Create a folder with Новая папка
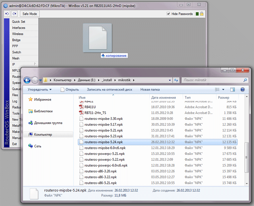Viewport: 254px width, 206px height. click(150, 90)
